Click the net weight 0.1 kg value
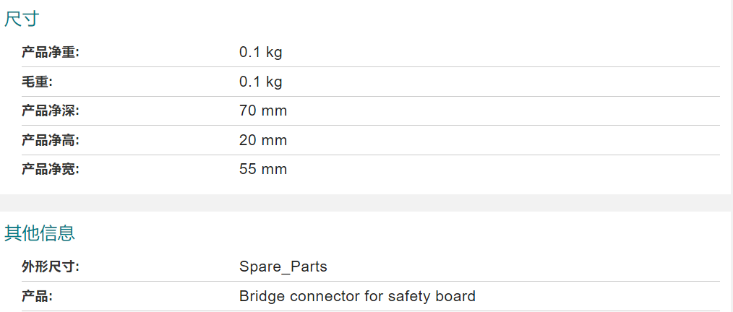Screen dimensions: 733x312 [x=261, y=52]
